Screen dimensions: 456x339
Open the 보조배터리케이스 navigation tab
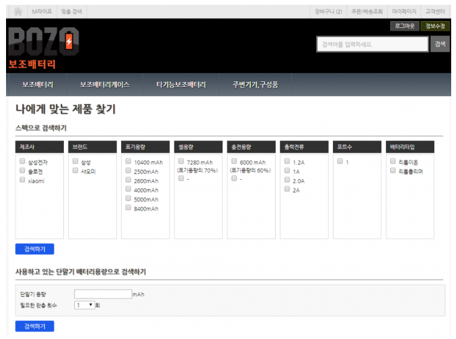(x=104, y=85)
